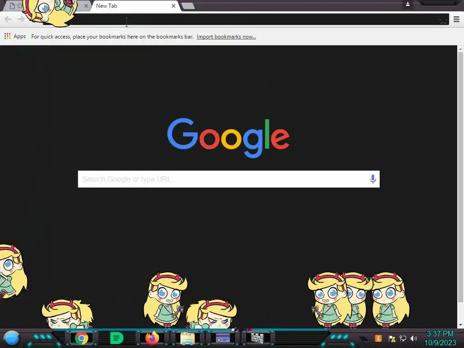Focus the Search Google or type URL box
464x348 pixels.
pos(228,179)
